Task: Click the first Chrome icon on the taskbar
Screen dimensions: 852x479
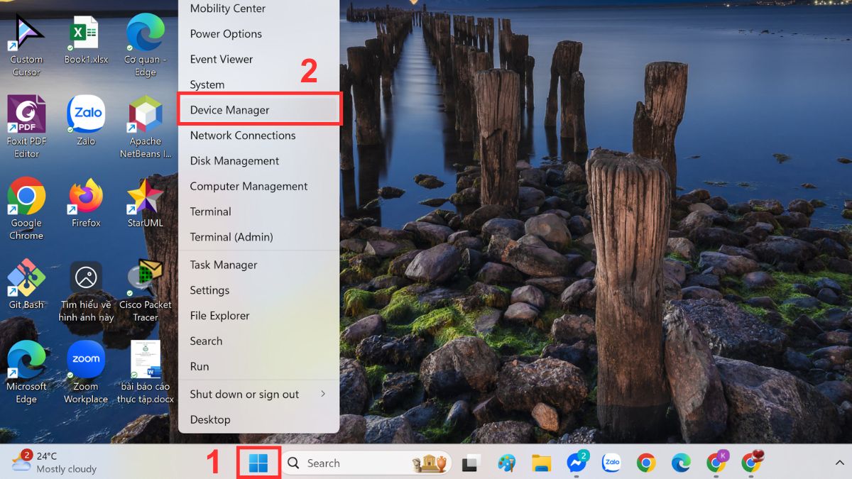Action: coord(646,463)
